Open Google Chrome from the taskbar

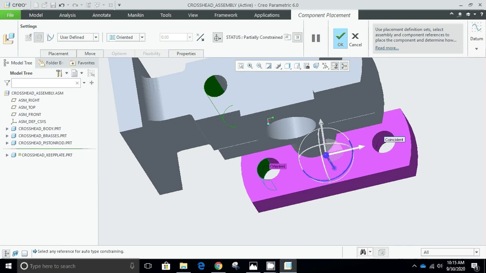point(218,266)
